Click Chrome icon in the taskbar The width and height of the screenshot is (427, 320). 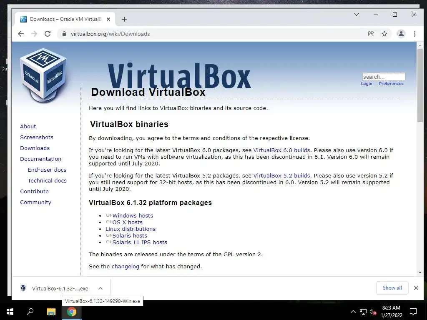pos(72,312)
